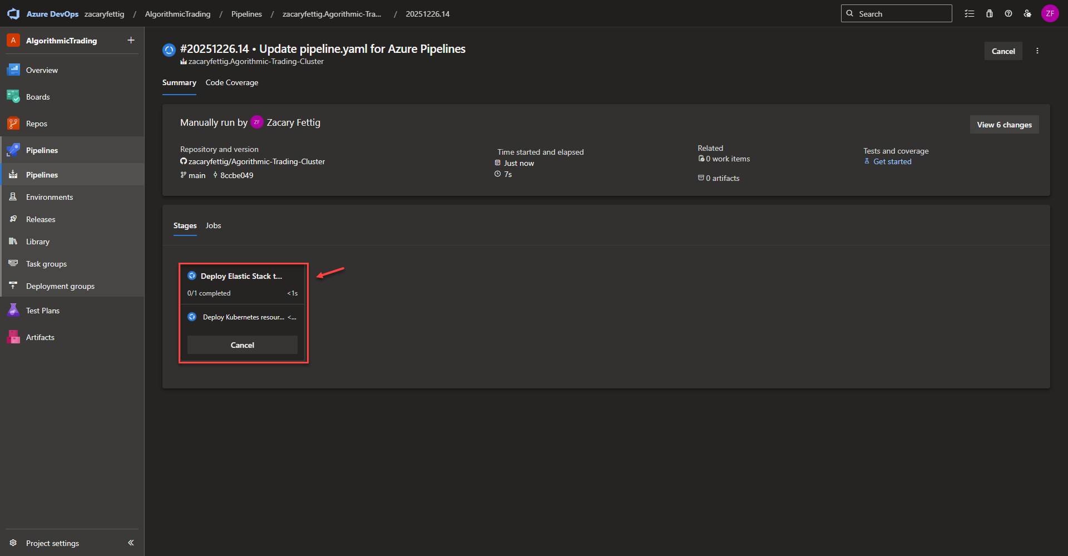Open the User settings icon
The height and width of the screenshot is (556, 1068).
tap(1027, 14)
